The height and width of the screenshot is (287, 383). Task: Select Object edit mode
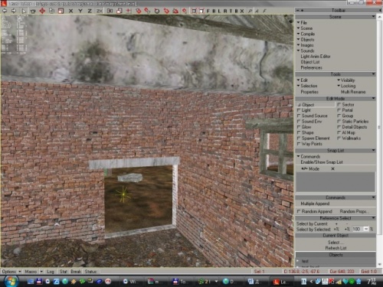(316, 105)
